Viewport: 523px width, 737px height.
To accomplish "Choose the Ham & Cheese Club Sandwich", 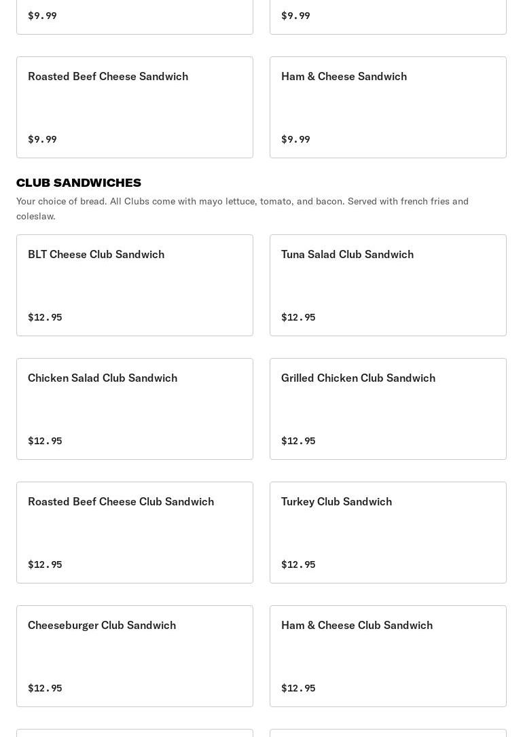I will (357, 626).
